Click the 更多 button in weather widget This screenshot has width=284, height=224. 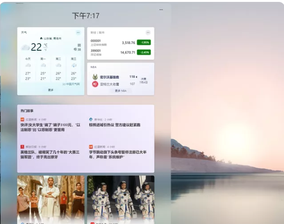tap(51, 90)
